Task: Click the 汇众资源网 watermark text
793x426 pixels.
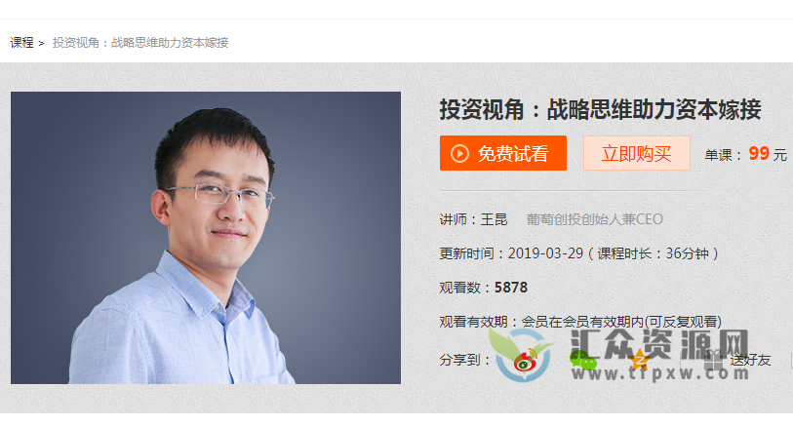Action: point(659,345)
